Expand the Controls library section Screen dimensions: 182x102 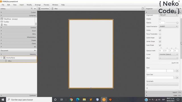[18, 27]
